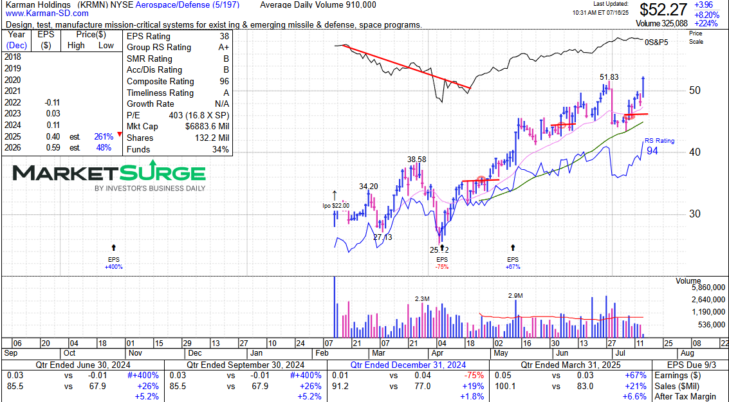The height and width of the screenshot is (402, 729).
Task: Select the Funds 34% row
Action: (x=178, y=149)
